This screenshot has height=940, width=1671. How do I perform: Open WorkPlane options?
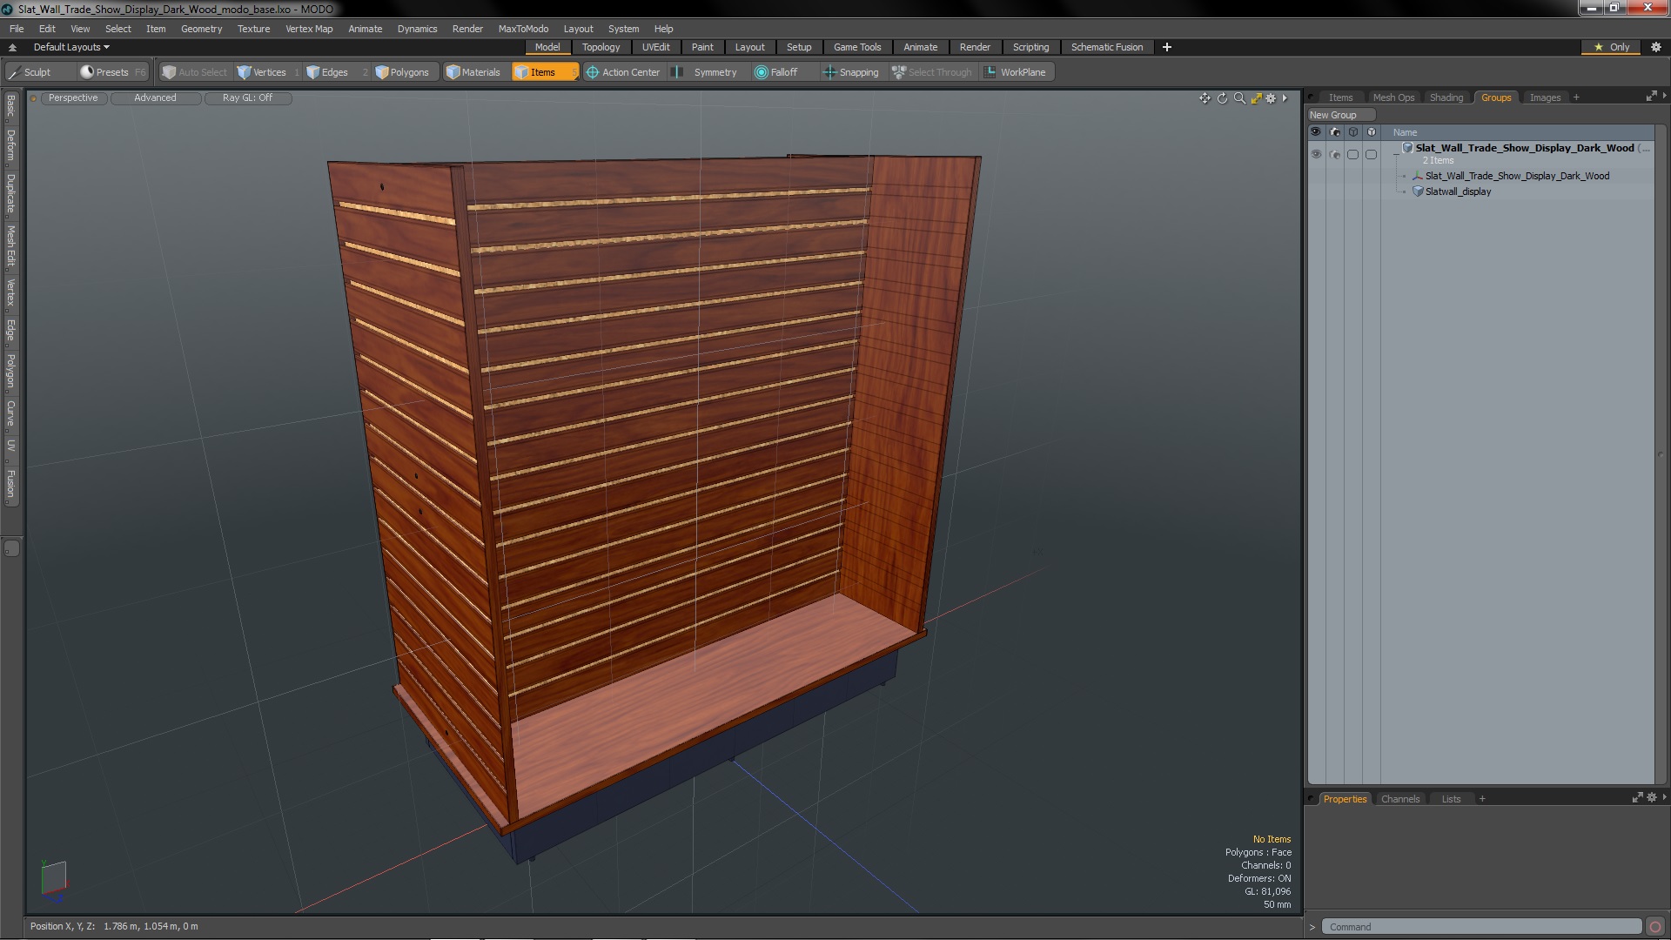pos(1016,72)
